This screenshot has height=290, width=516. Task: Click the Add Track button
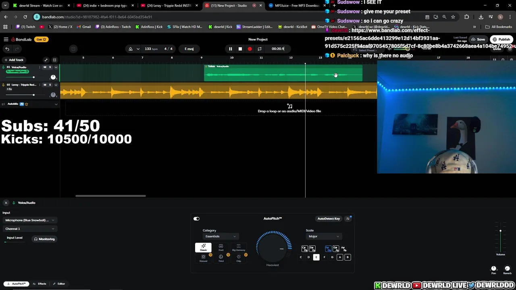(14, 60)
